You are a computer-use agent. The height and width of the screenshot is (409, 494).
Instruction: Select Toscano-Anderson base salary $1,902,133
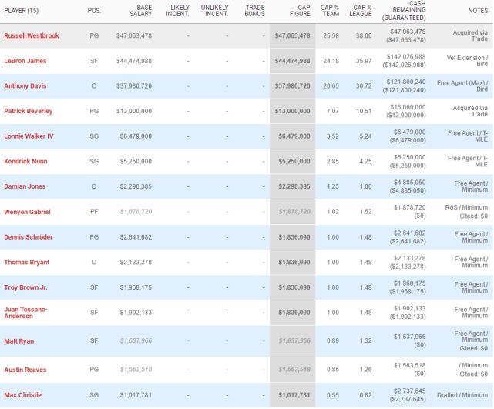tap(136, 313)
